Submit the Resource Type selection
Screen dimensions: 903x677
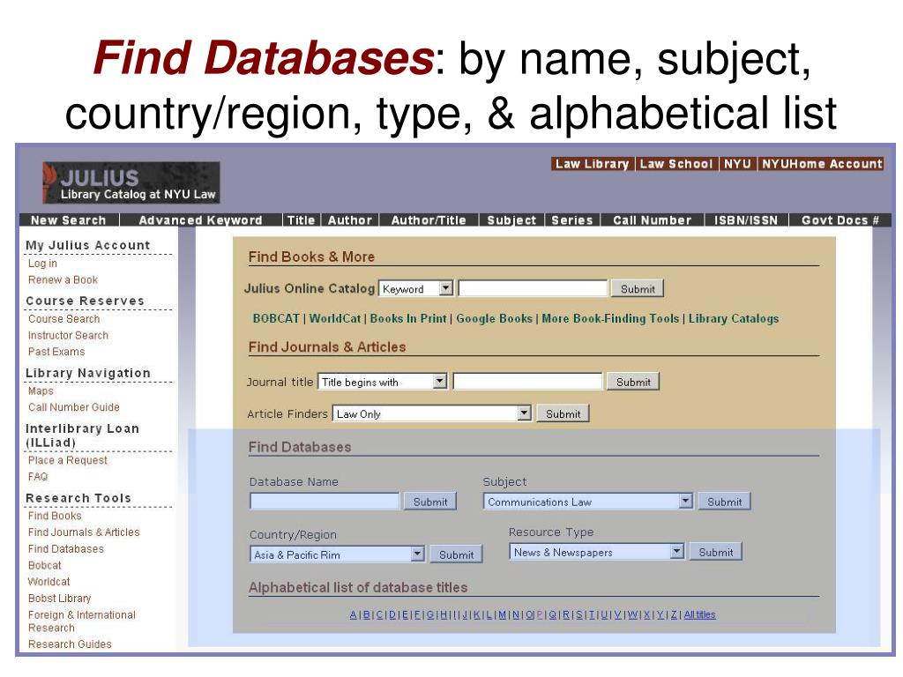click(x=716, y=552)
